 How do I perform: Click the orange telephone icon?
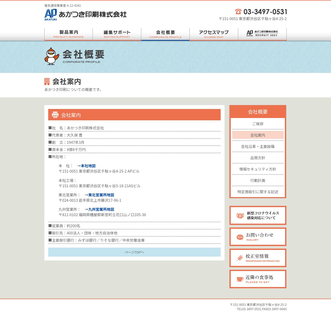[x=238, y=12]
